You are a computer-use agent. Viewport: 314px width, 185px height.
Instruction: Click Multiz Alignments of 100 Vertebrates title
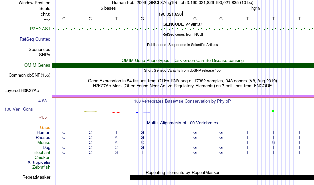182,123
